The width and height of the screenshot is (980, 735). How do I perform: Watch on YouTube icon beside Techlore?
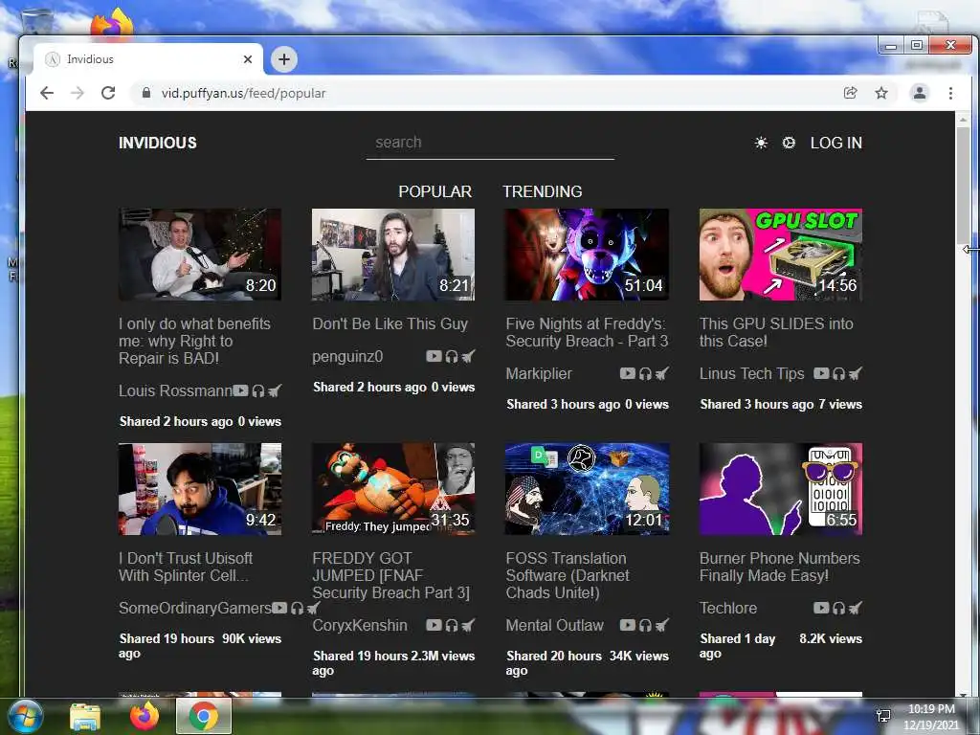(x=821, y=608)
